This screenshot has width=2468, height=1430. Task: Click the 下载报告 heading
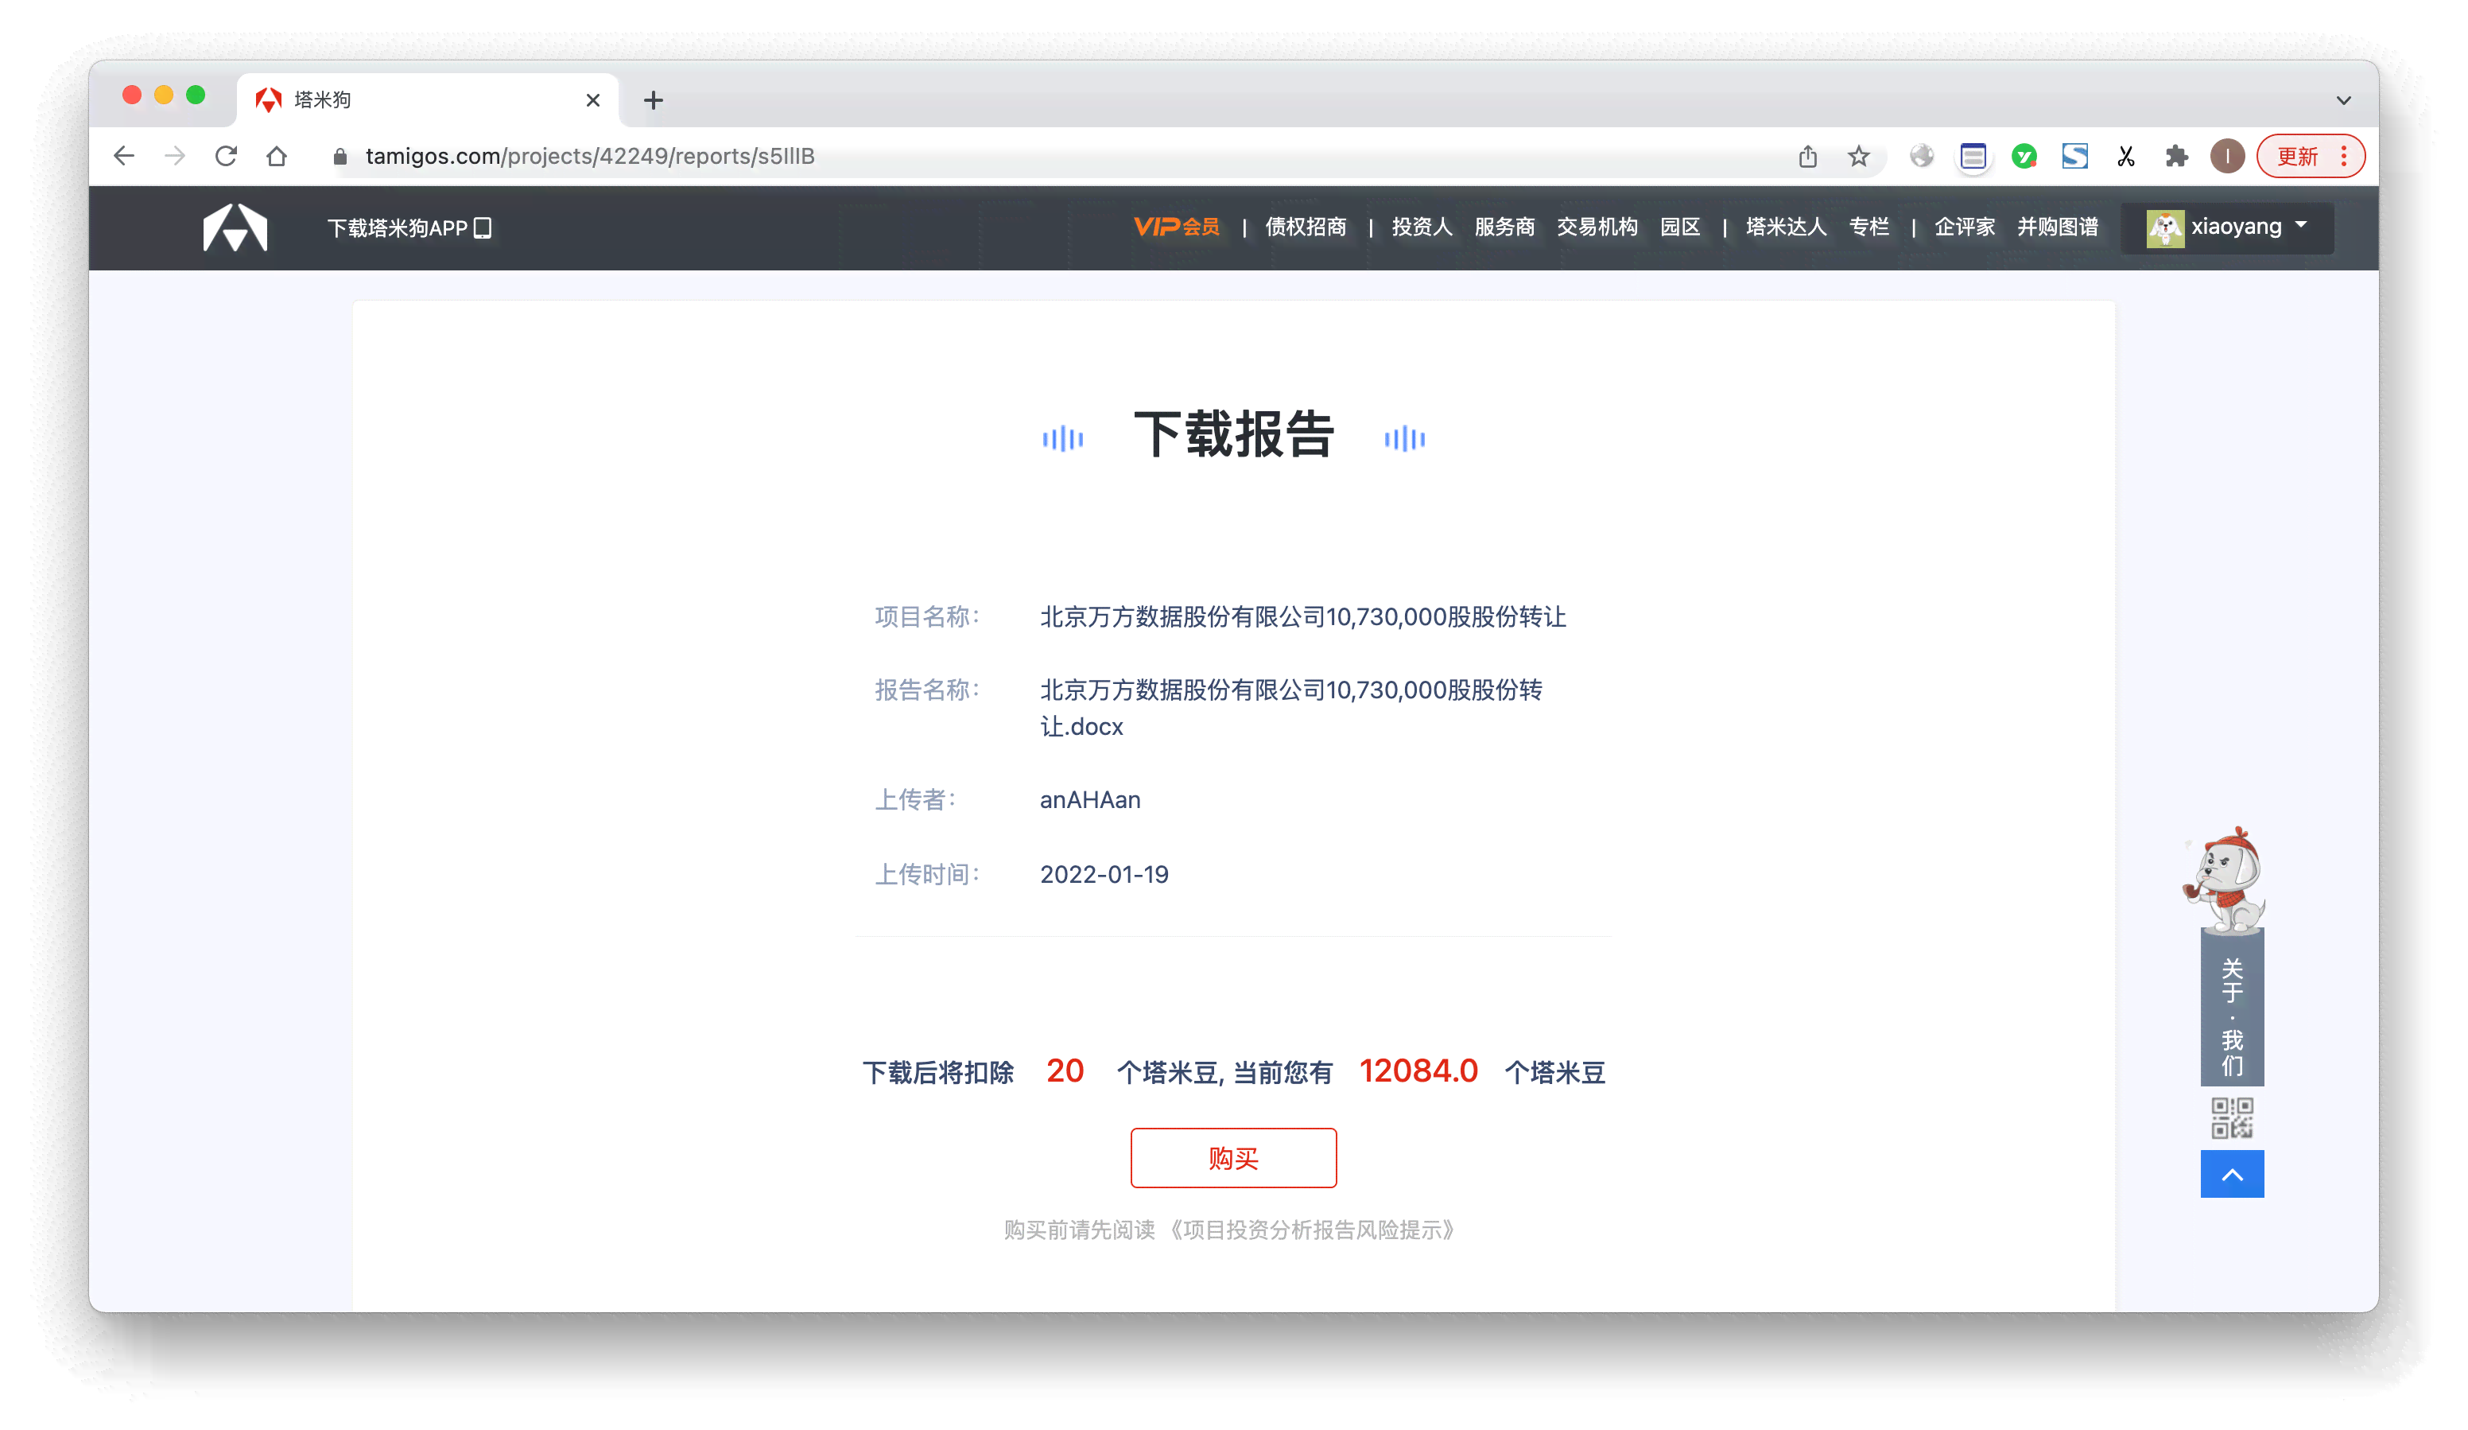1234,434
